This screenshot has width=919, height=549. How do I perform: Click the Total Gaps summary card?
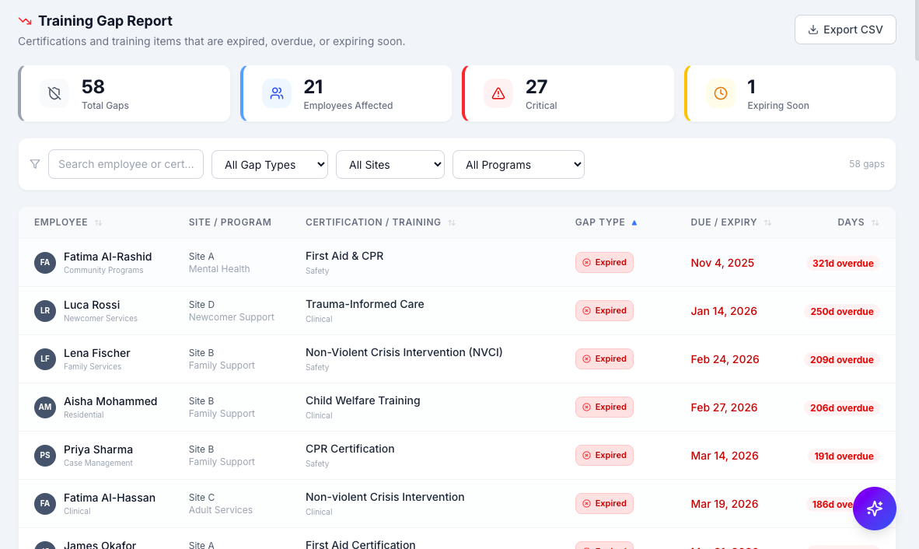[124, 93]
